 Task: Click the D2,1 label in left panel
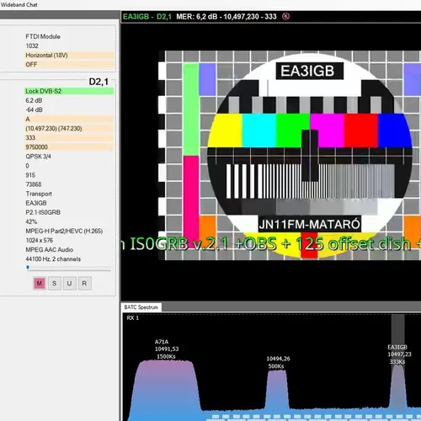tap(99, 82)
